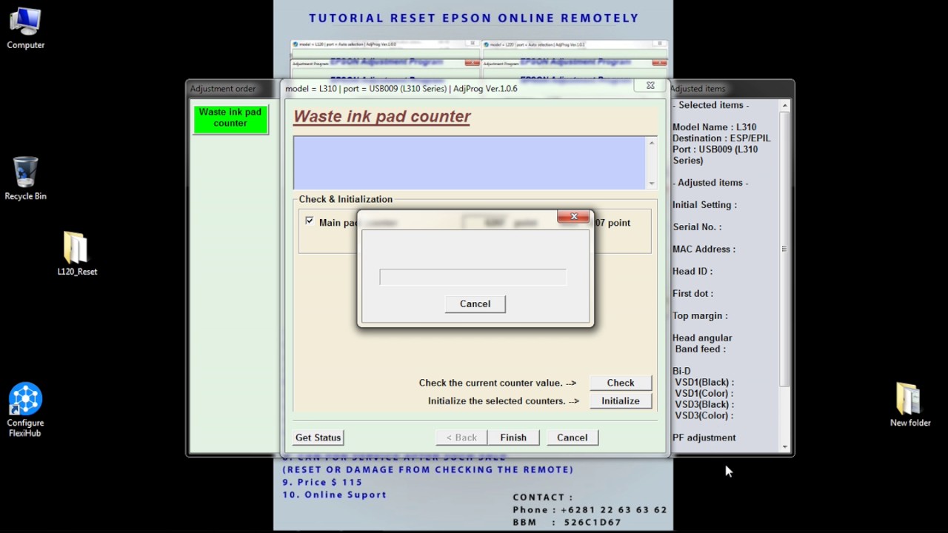Click Adjusted items scrollbar up arrow

[785, 107]
